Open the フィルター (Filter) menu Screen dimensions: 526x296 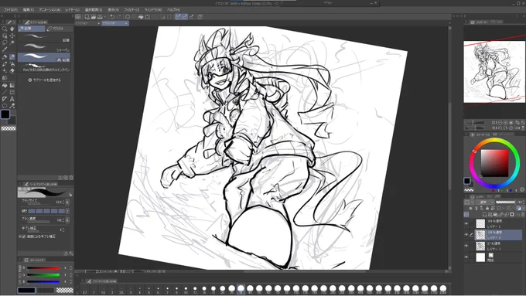point(131,10)
